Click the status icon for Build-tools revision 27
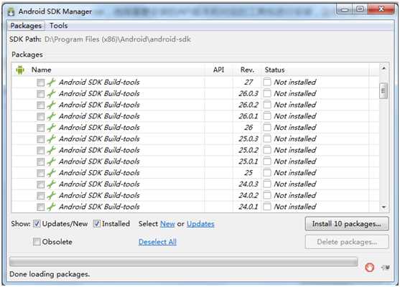This screenshot has width=400, height=287. (x=267, y=83)
